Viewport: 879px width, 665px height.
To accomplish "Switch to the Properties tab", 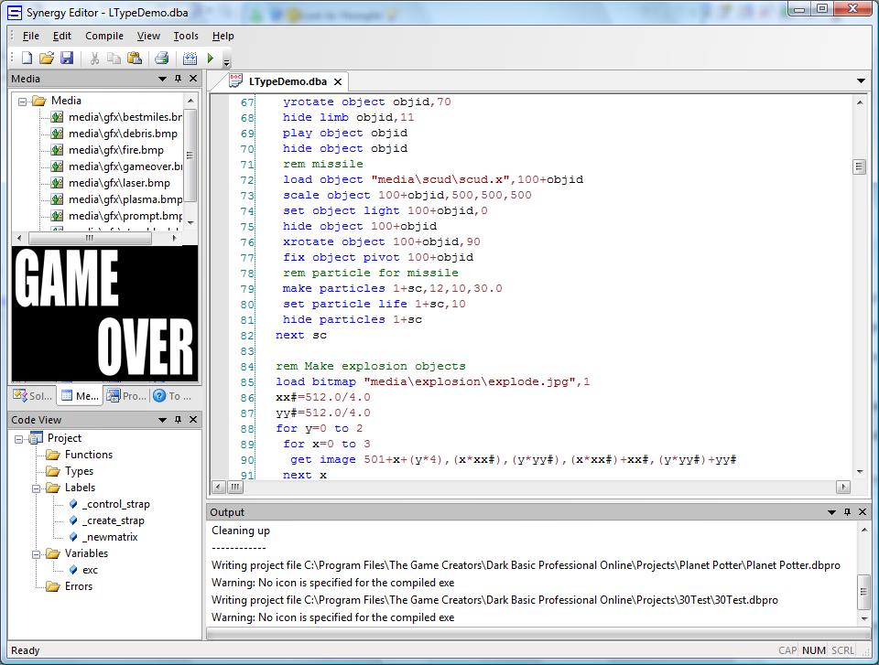I will 126,395.
